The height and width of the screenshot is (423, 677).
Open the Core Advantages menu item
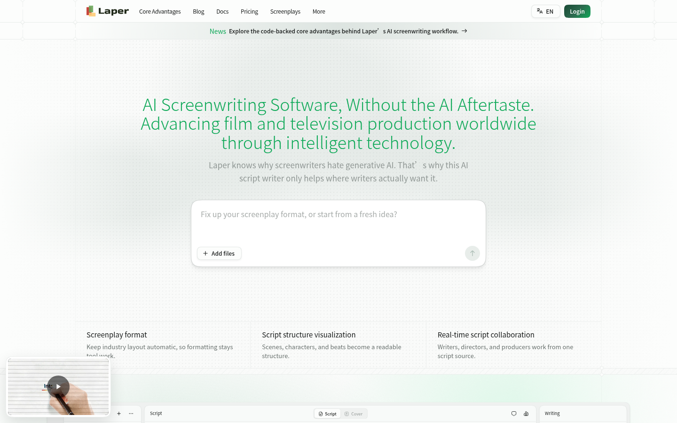[160, 12]
